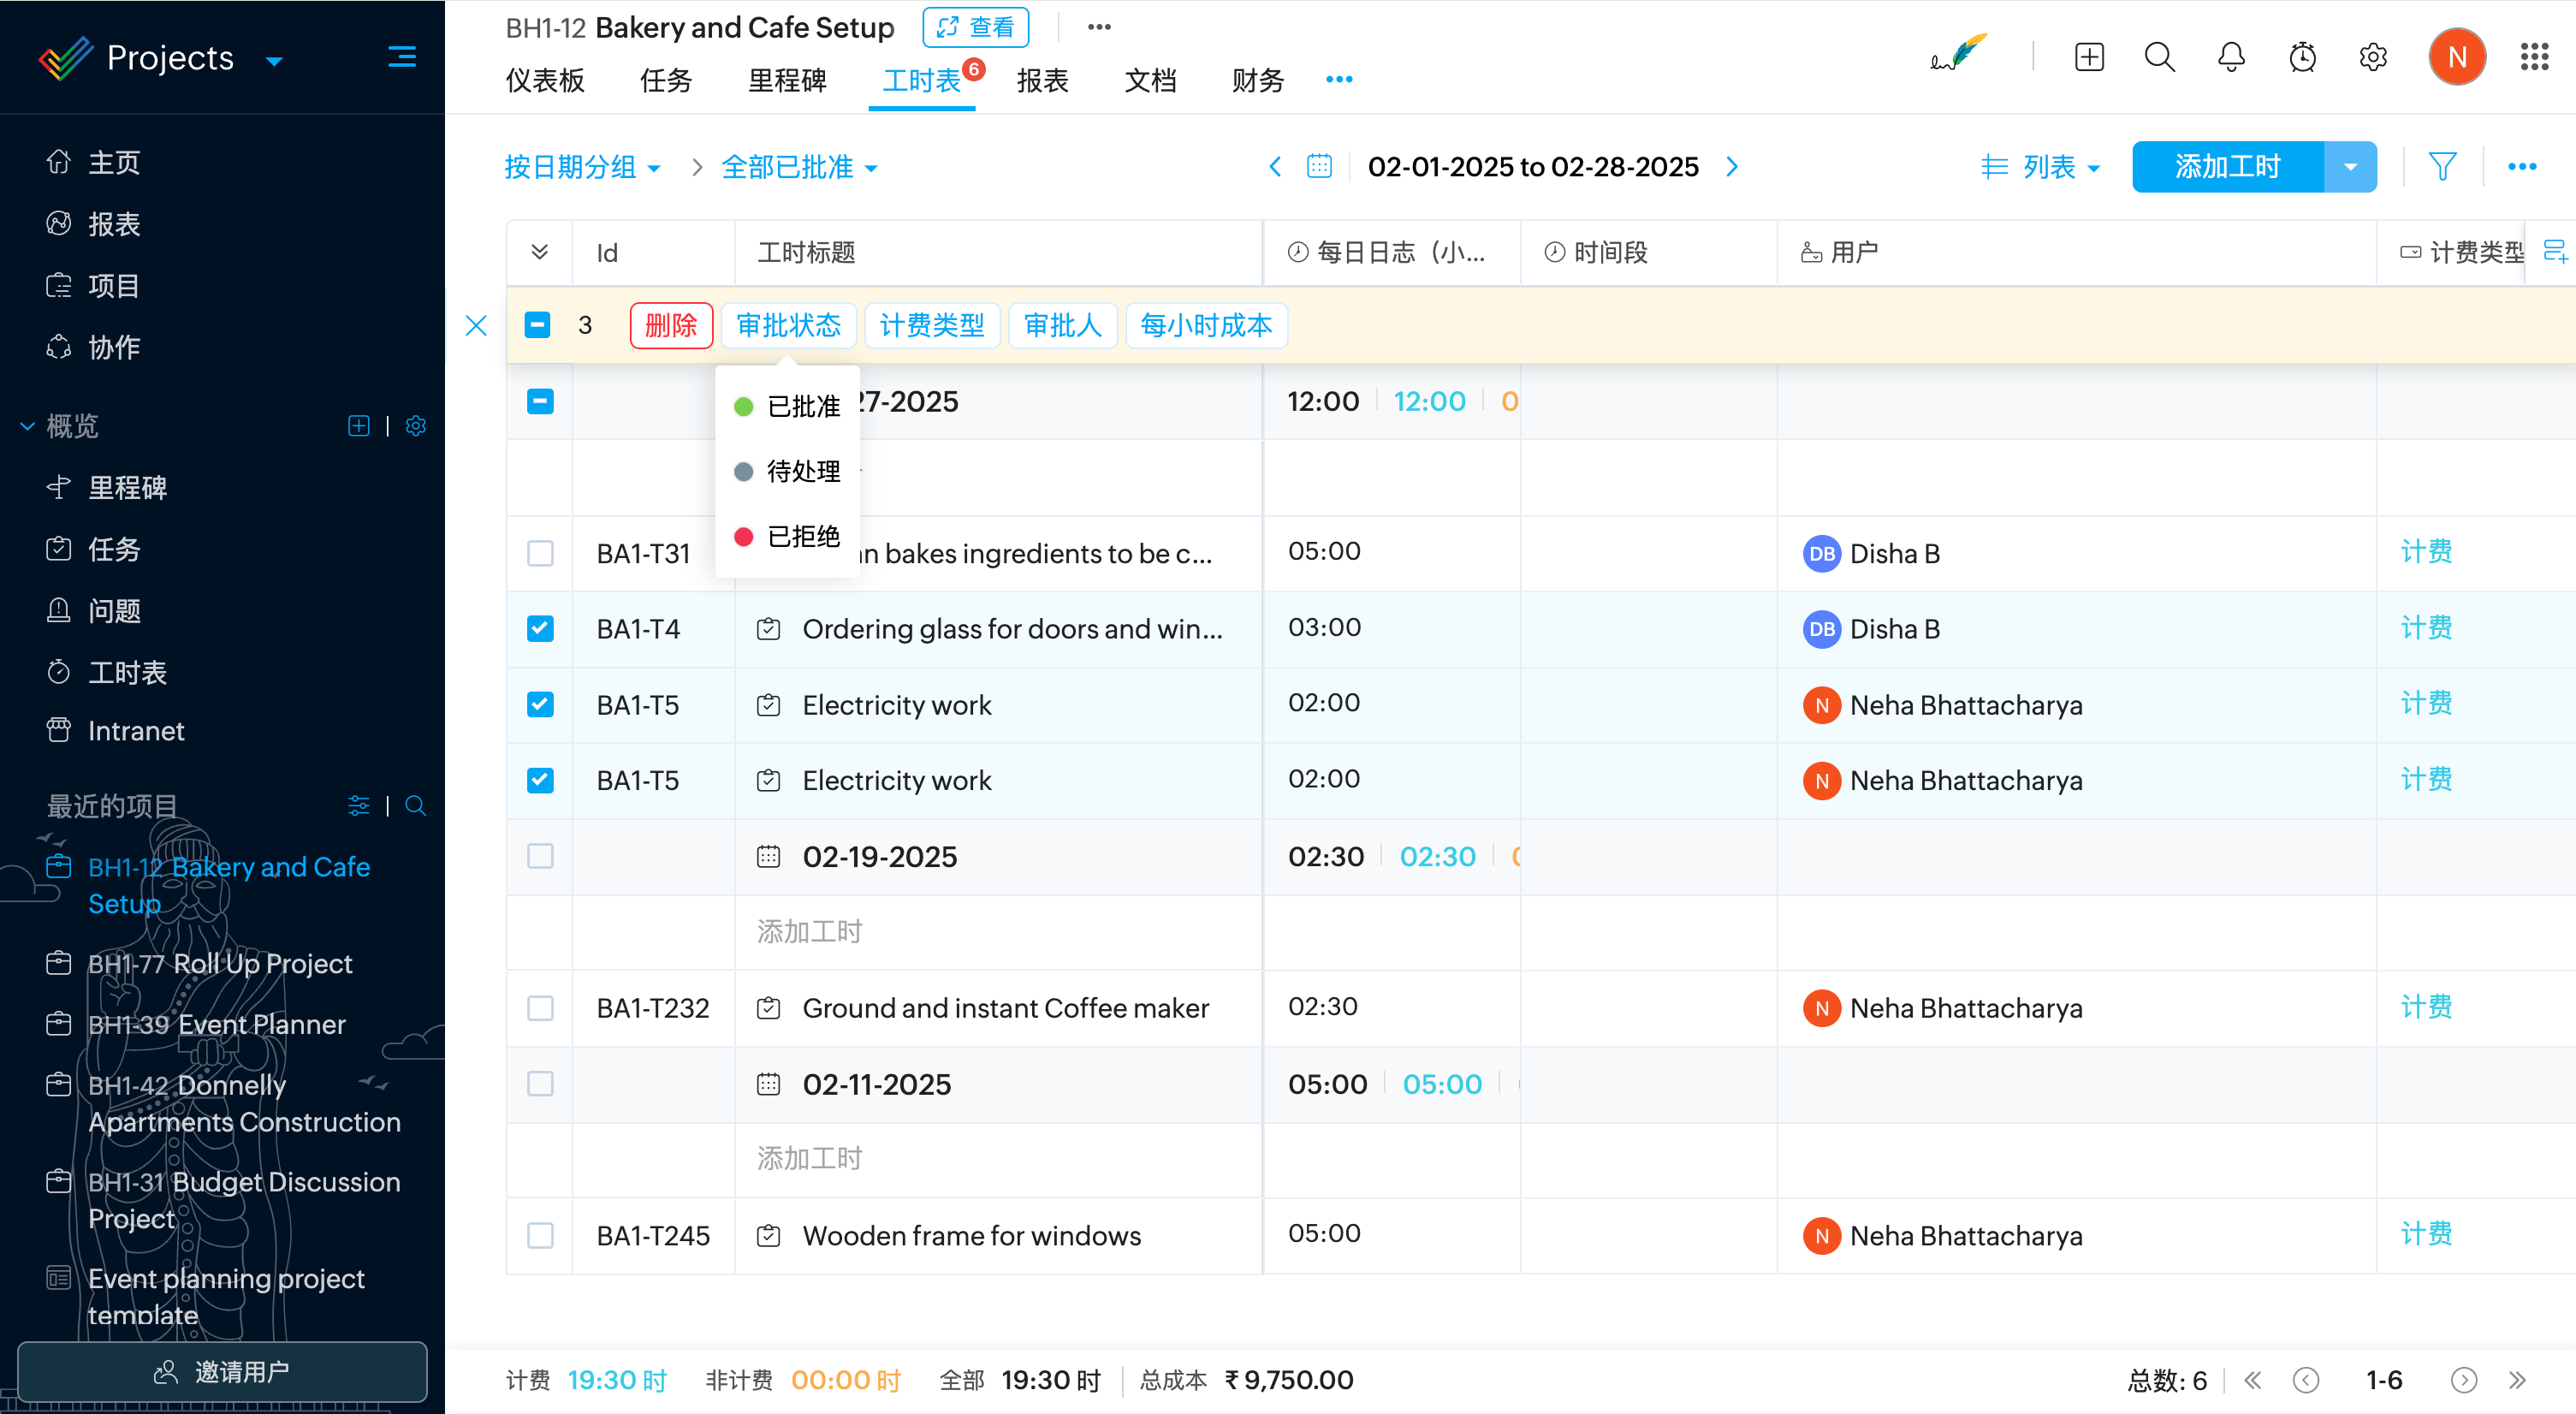Open the filter icon next to 添加工时
Viewport: 2576px width, 1414px height.
tap(2442, 166)
